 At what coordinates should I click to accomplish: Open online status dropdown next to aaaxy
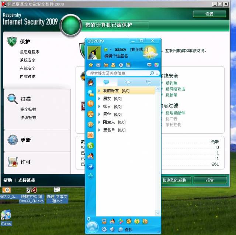click(111, 50)
